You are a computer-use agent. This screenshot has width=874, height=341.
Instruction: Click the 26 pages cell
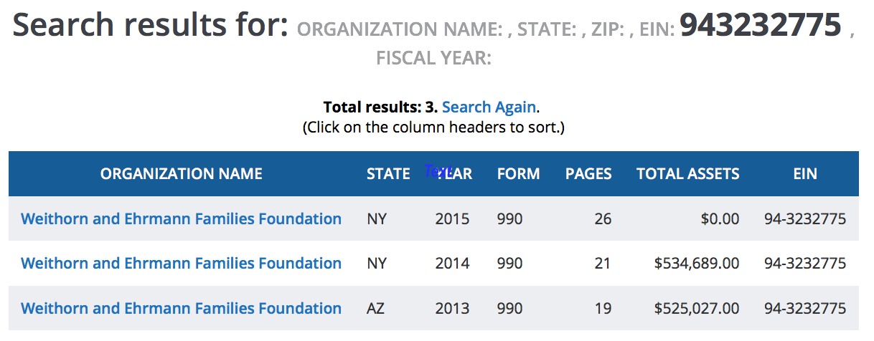tap(603, 219)
